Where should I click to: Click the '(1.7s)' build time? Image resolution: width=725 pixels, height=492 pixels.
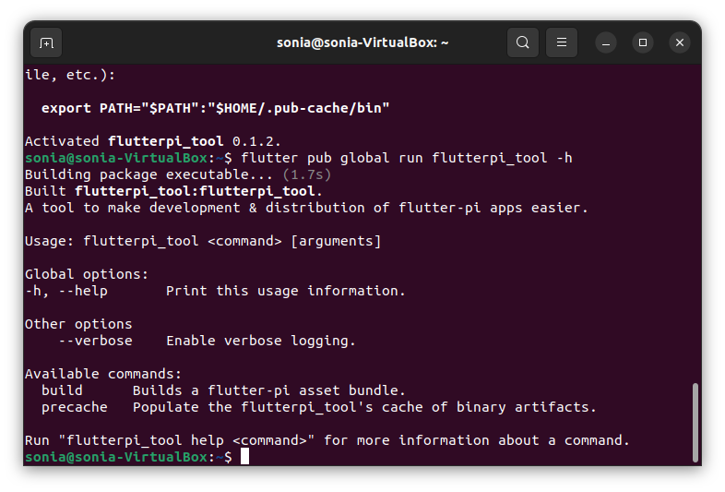coord(307,174)
